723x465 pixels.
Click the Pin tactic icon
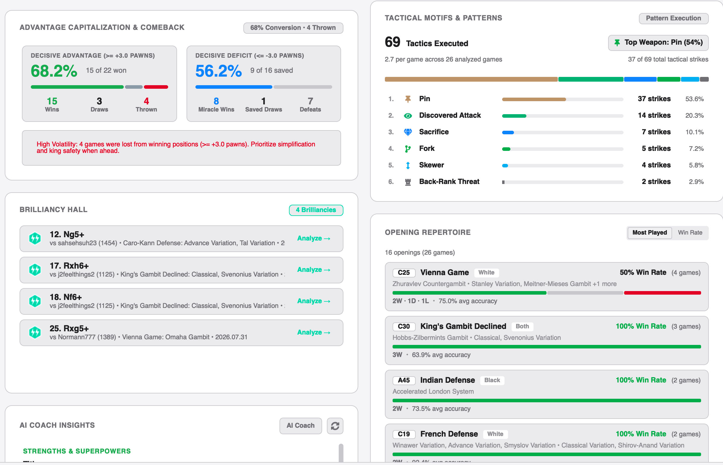pos(408,99)
